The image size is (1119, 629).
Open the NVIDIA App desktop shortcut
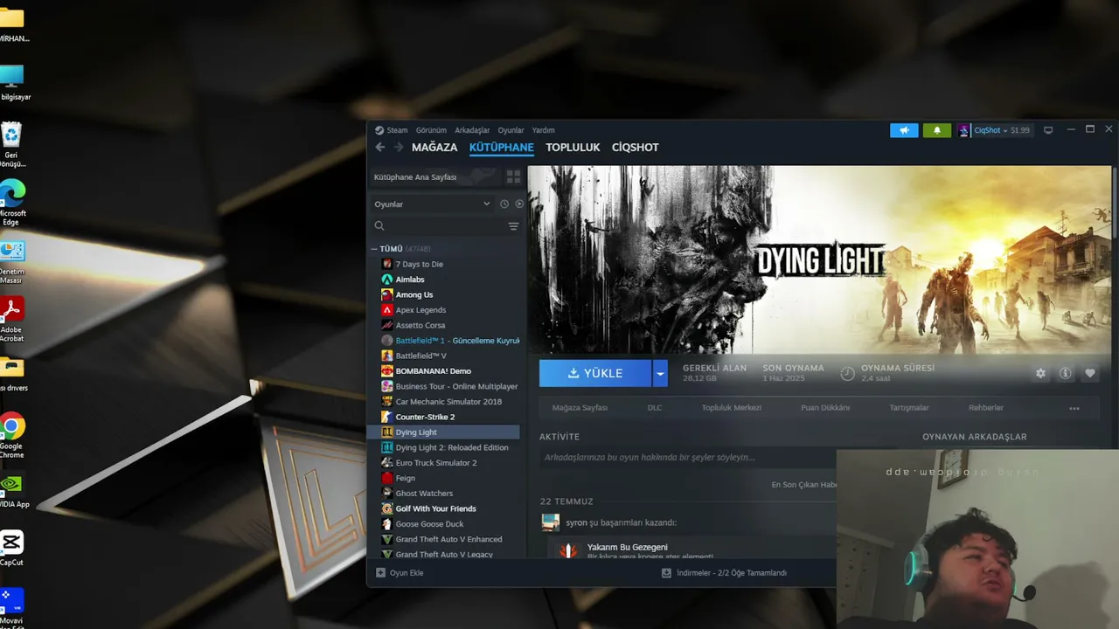pyautogui.click(x=12, y=493)
